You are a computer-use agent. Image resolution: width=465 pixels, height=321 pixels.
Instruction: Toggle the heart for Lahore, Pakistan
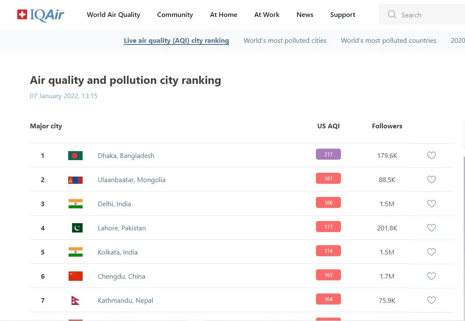(x=432, y=227)
